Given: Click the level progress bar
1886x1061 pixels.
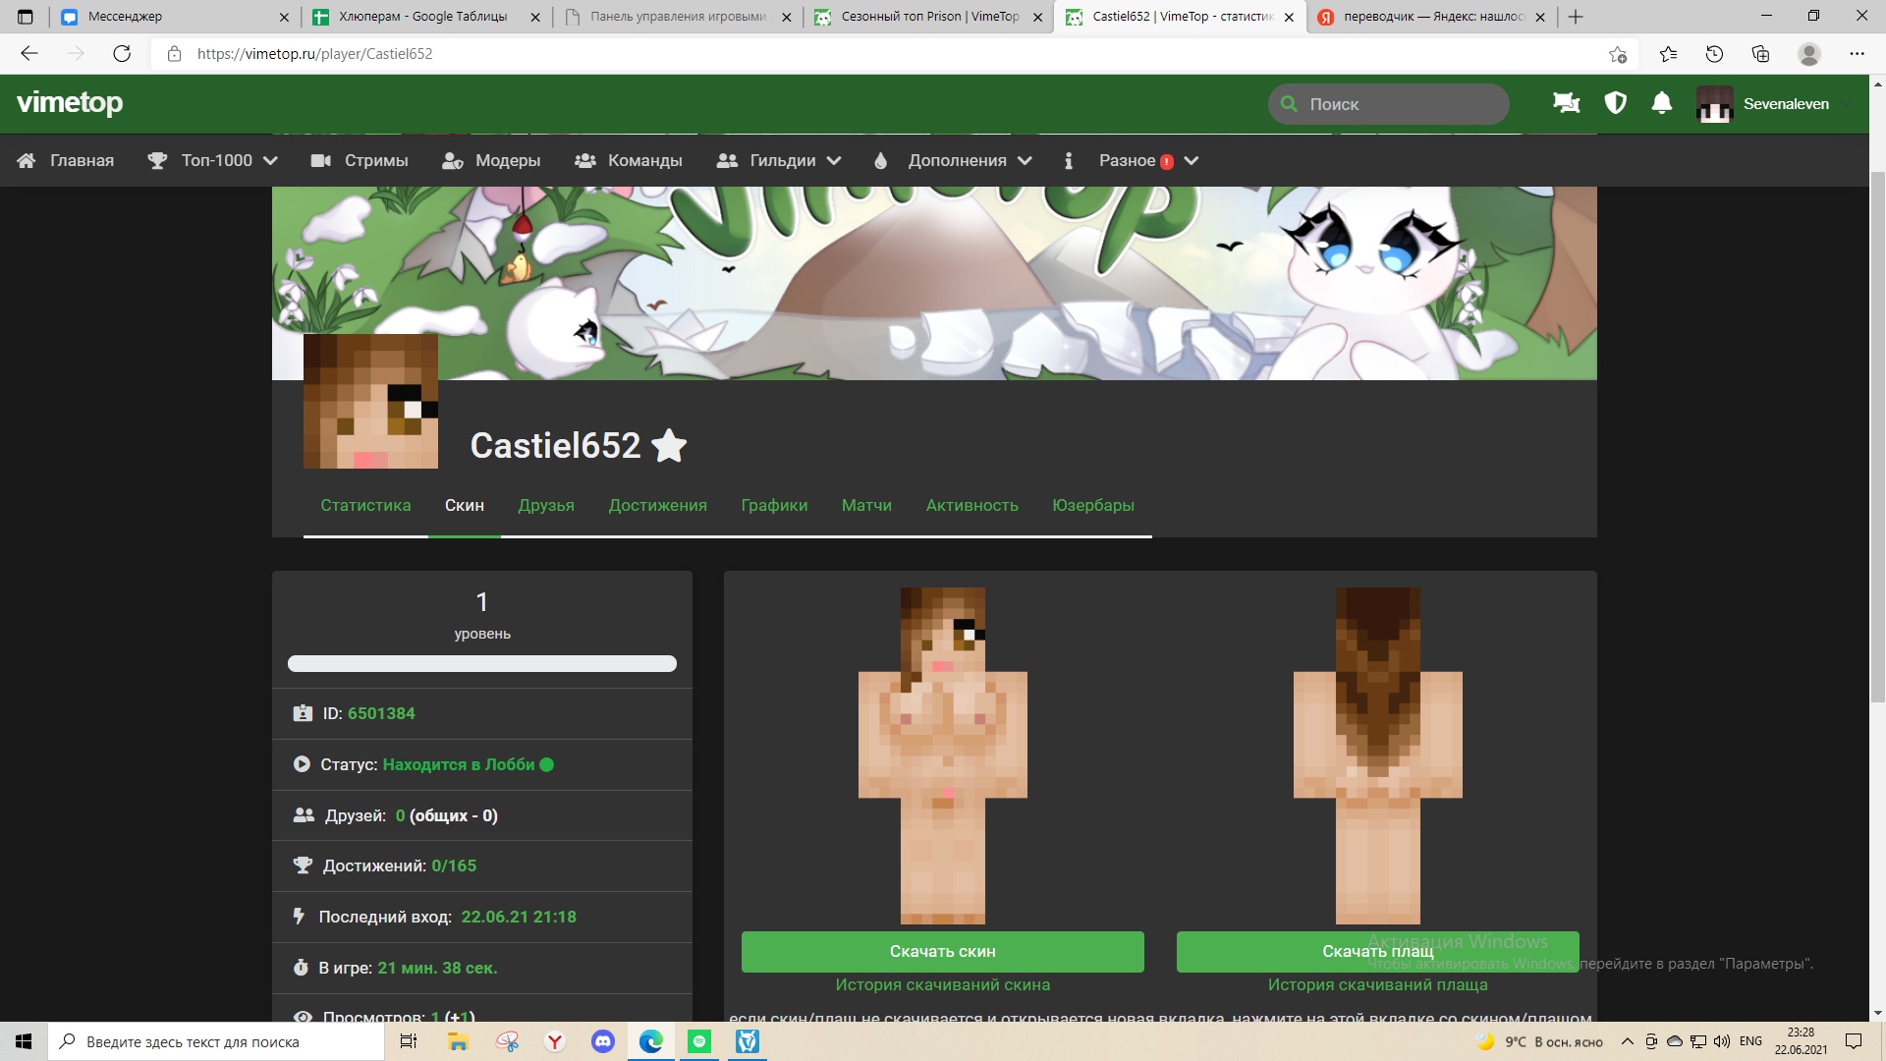Looking at the screenshot, I should [x=481, y=663].
